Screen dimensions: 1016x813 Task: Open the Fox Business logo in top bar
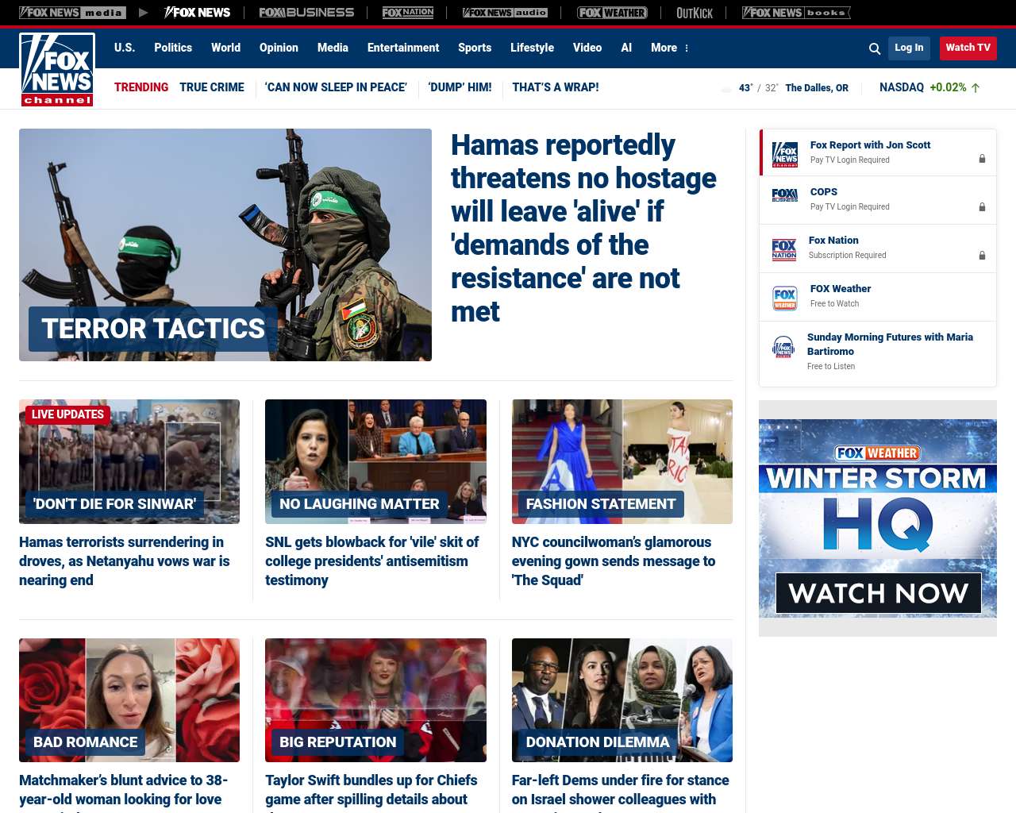[306, 13]
